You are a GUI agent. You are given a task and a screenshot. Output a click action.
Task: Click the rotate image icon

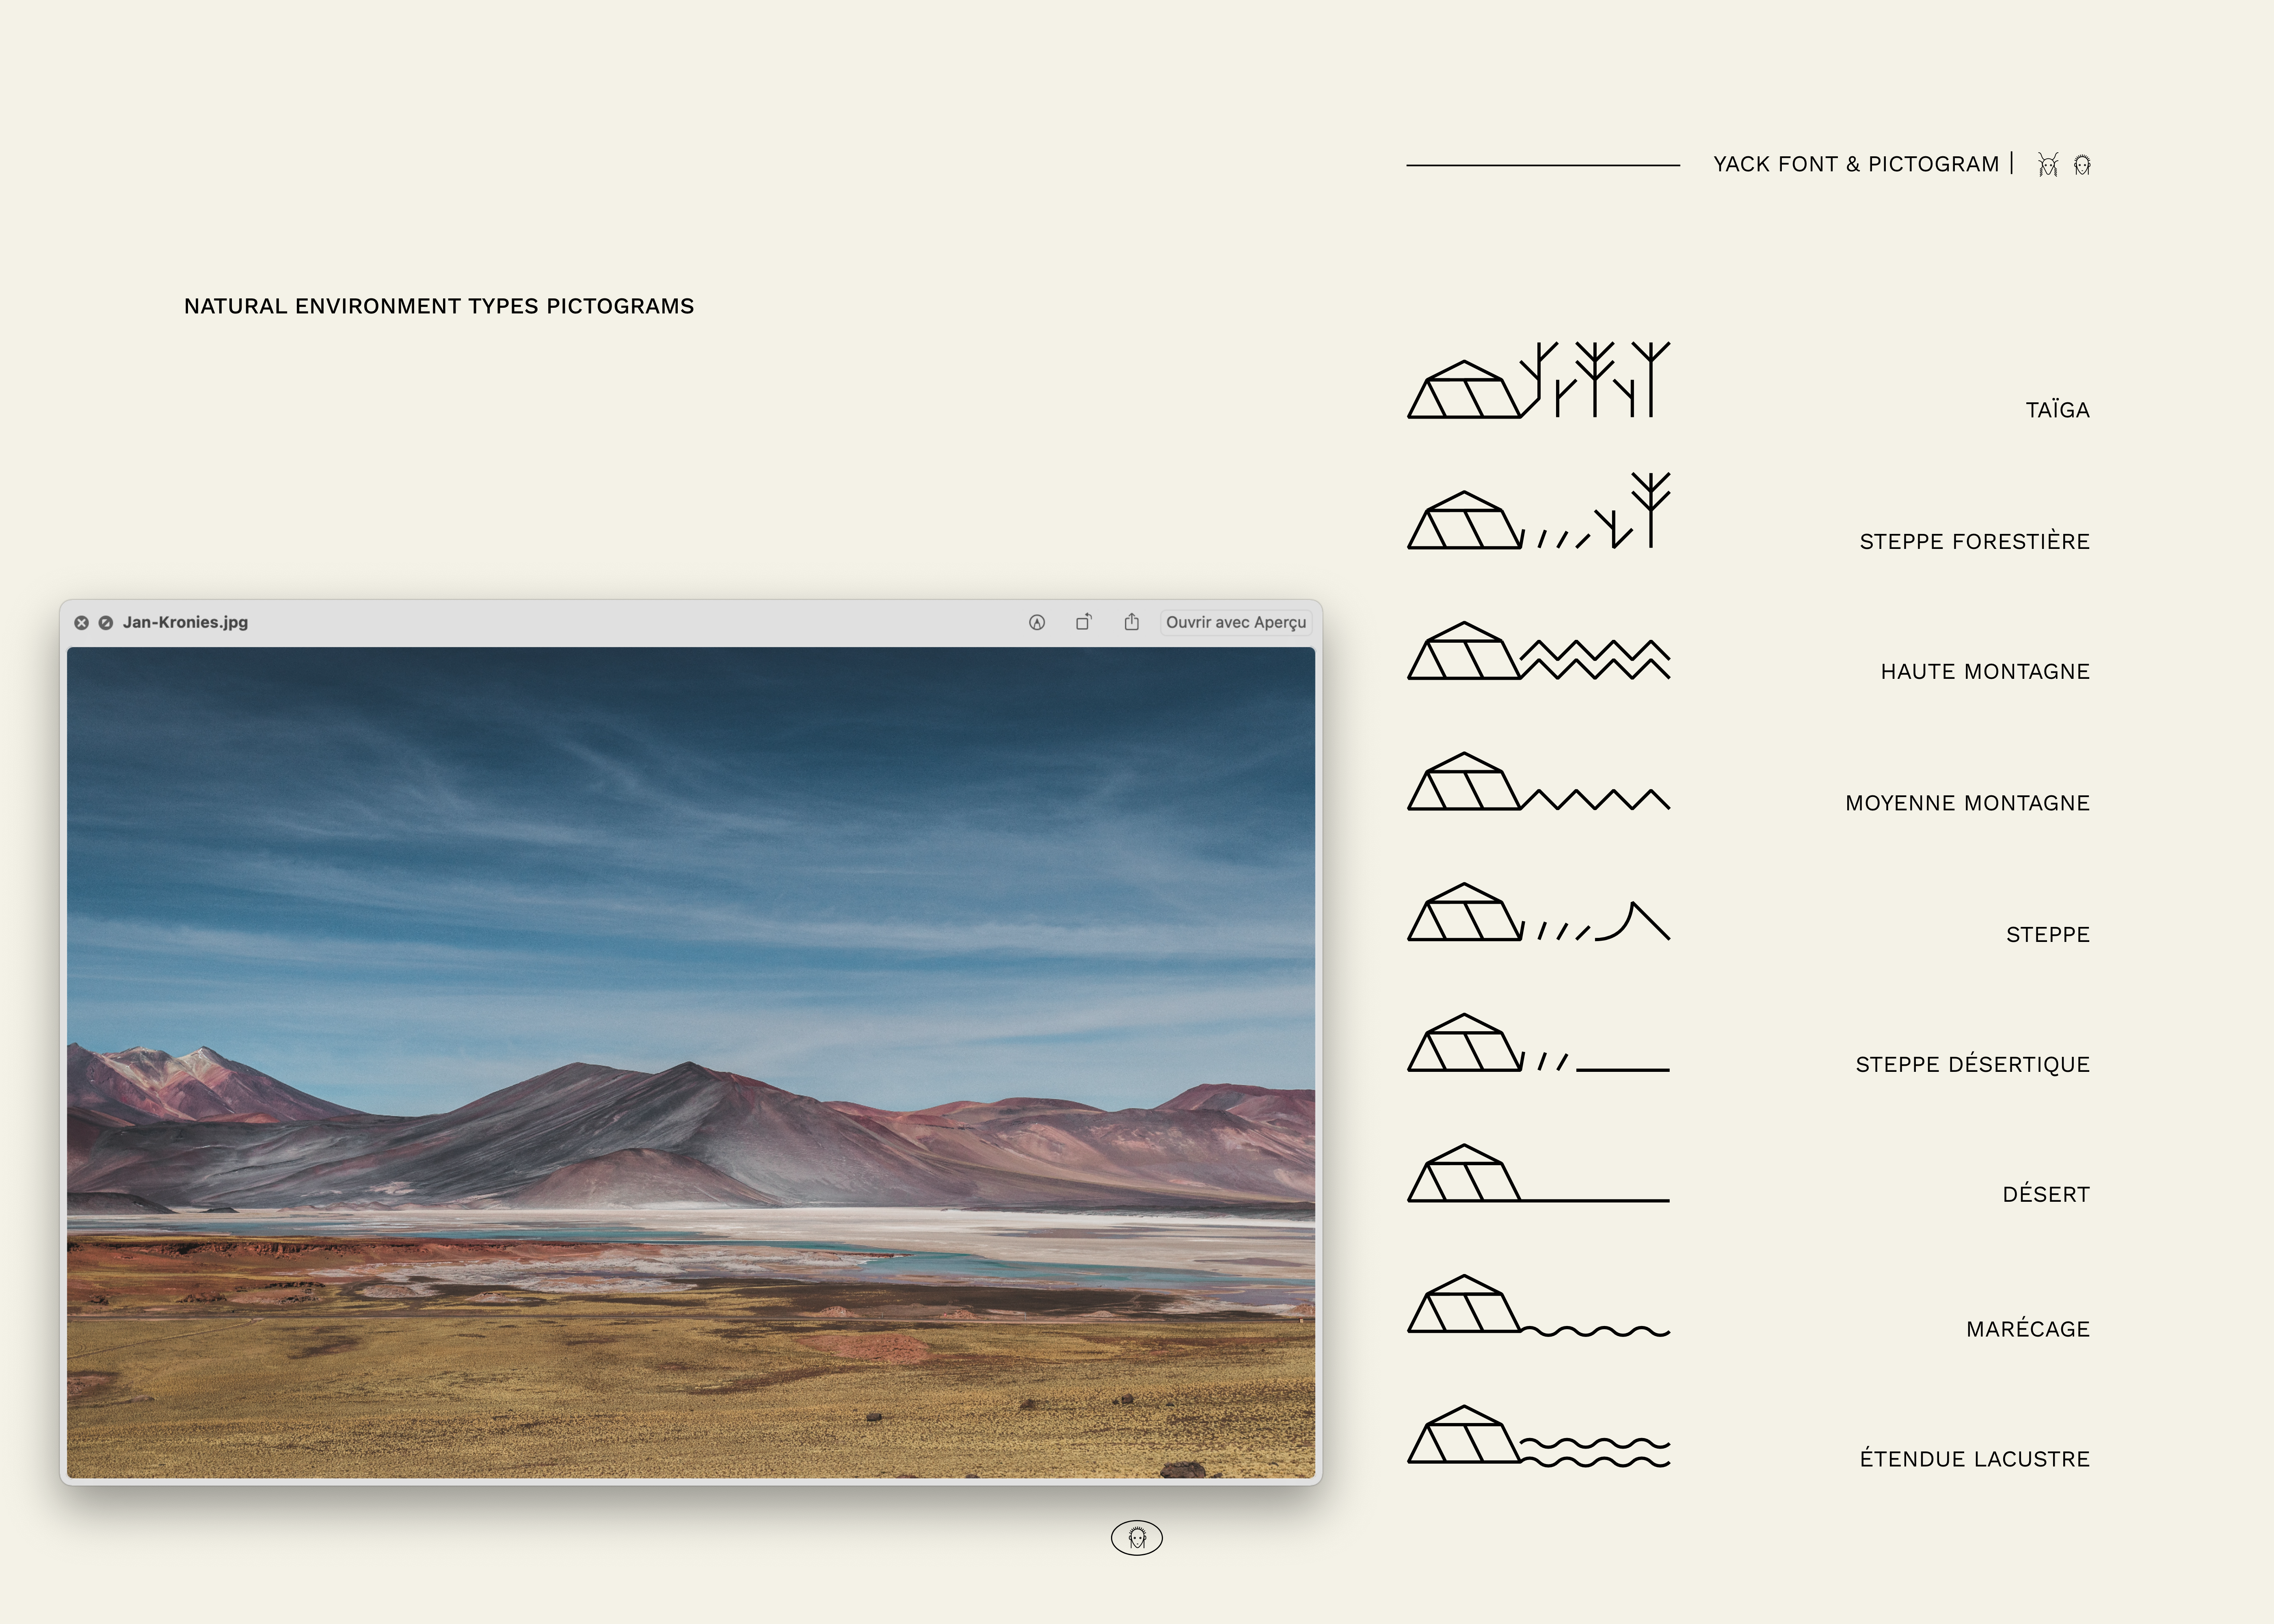[1084, 622]
